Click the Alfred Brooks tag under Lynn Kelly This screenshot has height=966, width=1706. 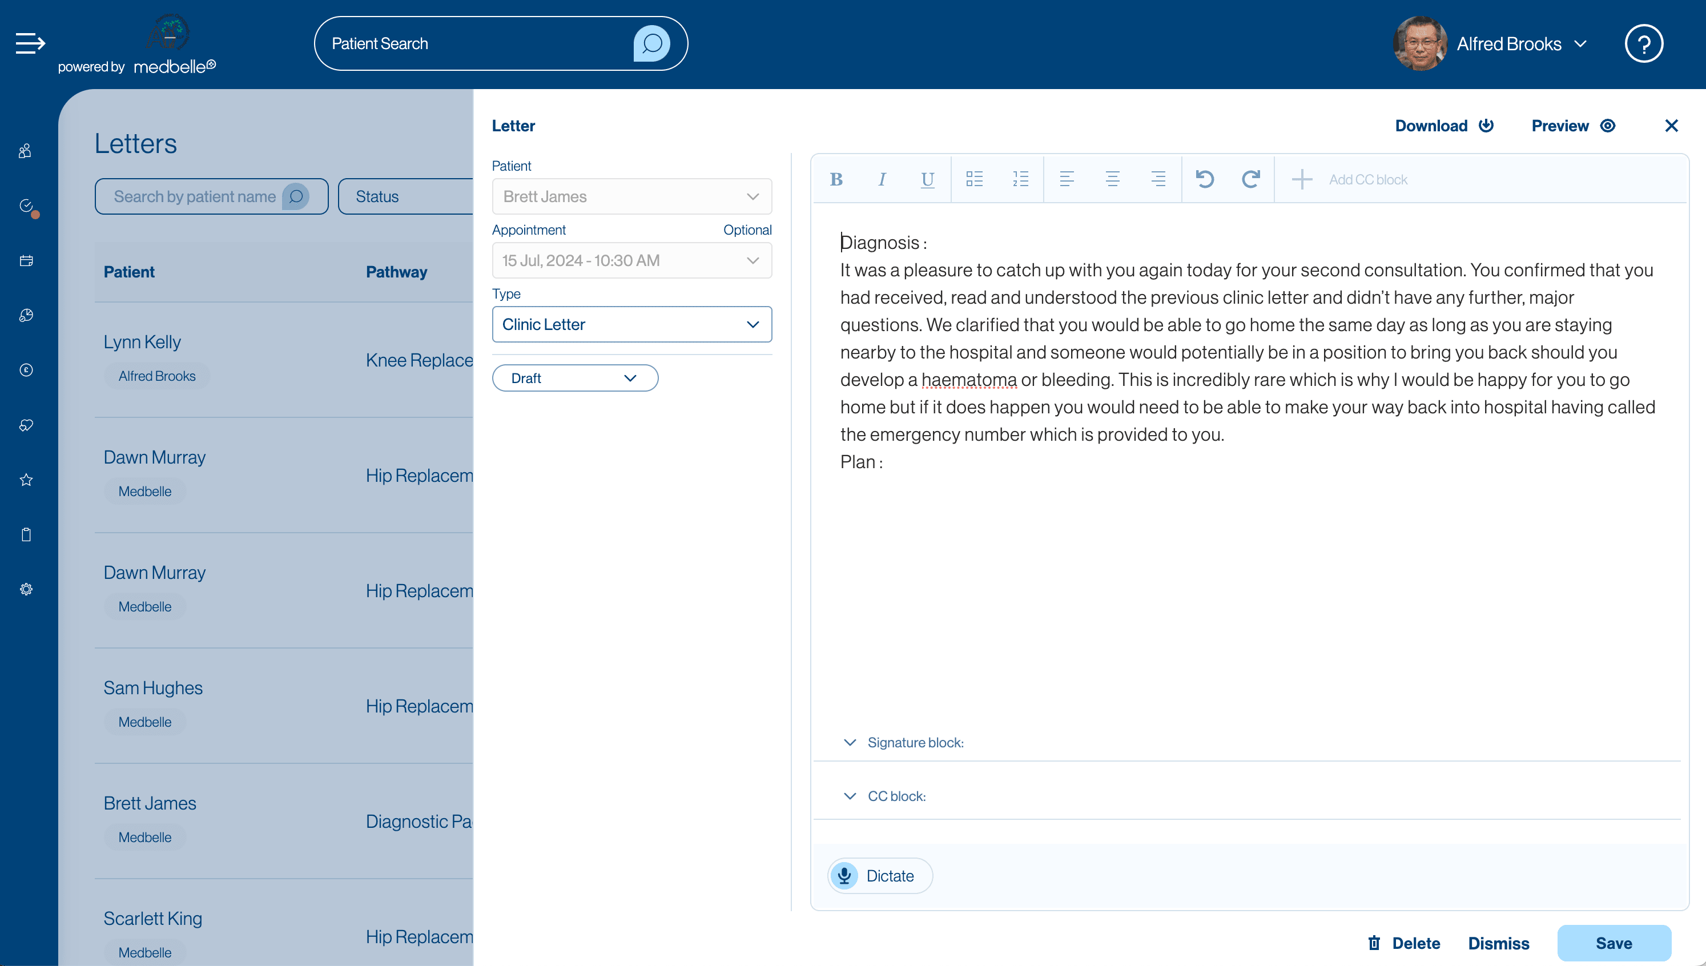(x=156, y=376)
